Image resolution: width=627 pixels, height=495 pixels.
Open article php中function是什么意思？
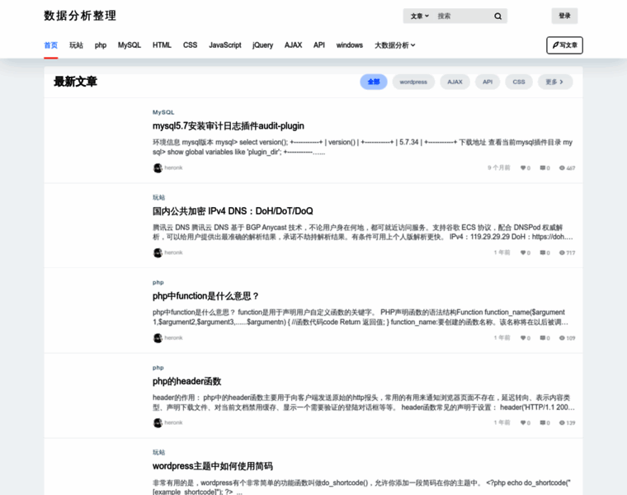coord(206,296)
